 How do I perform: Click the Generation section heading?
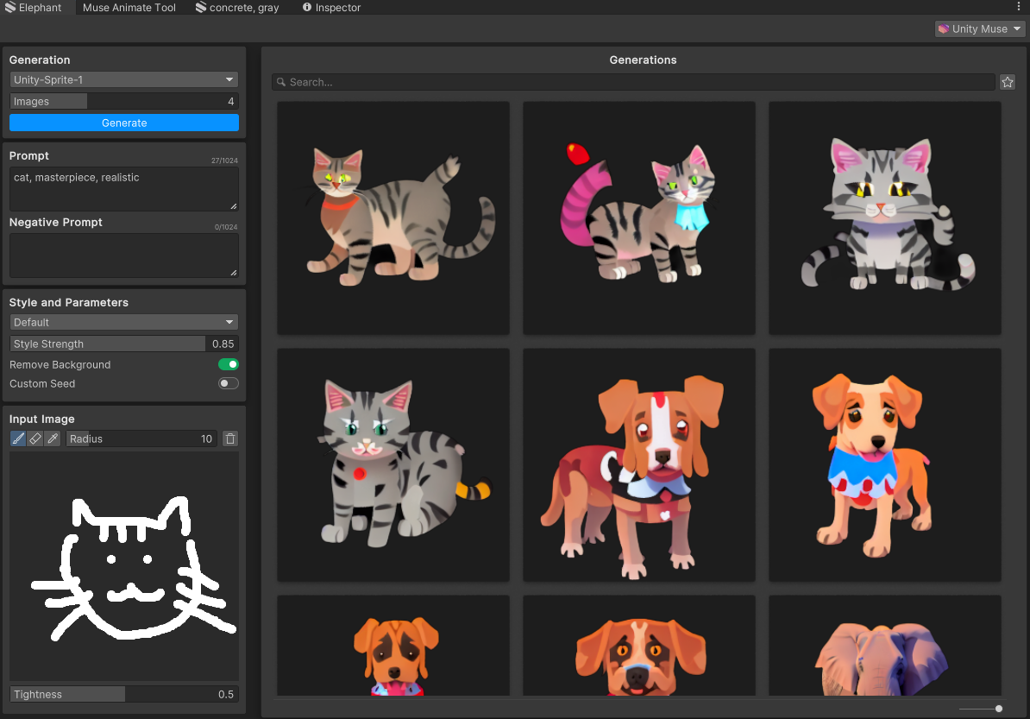[x=40, y=60]
